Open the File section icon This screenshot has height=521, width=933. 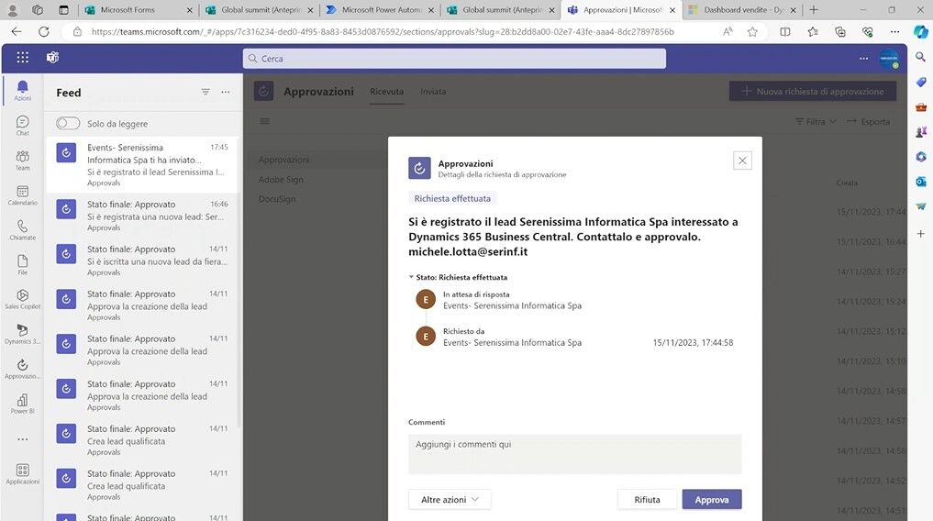[x=22, y=264]
